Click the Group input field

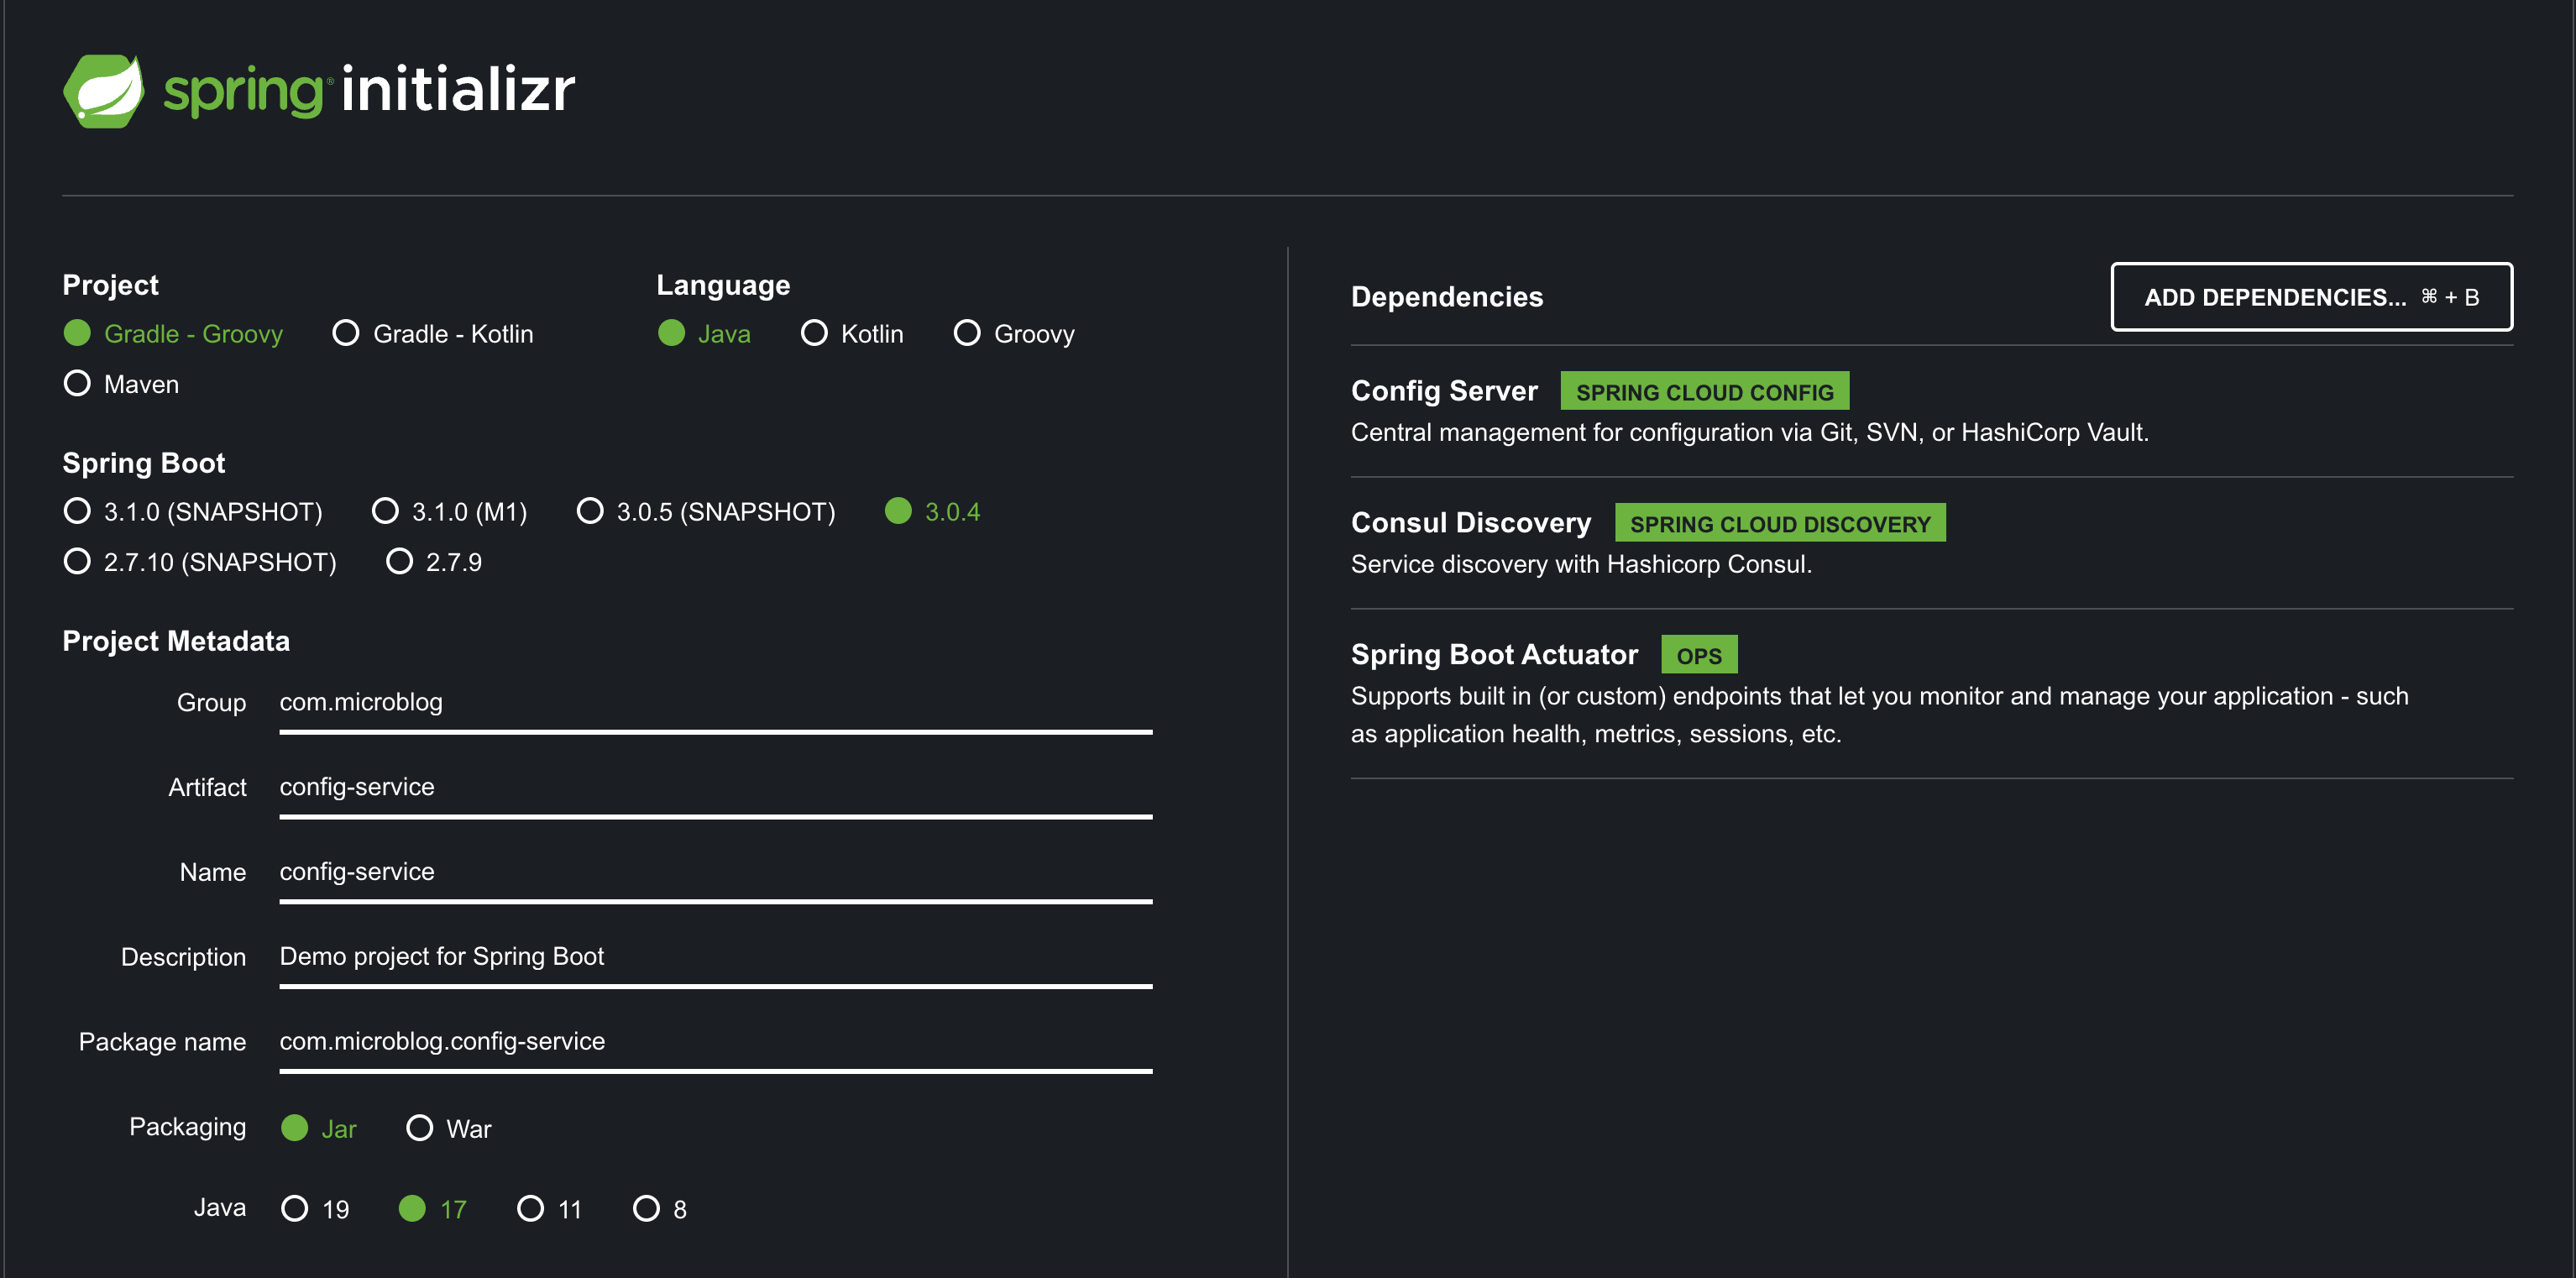715,702
